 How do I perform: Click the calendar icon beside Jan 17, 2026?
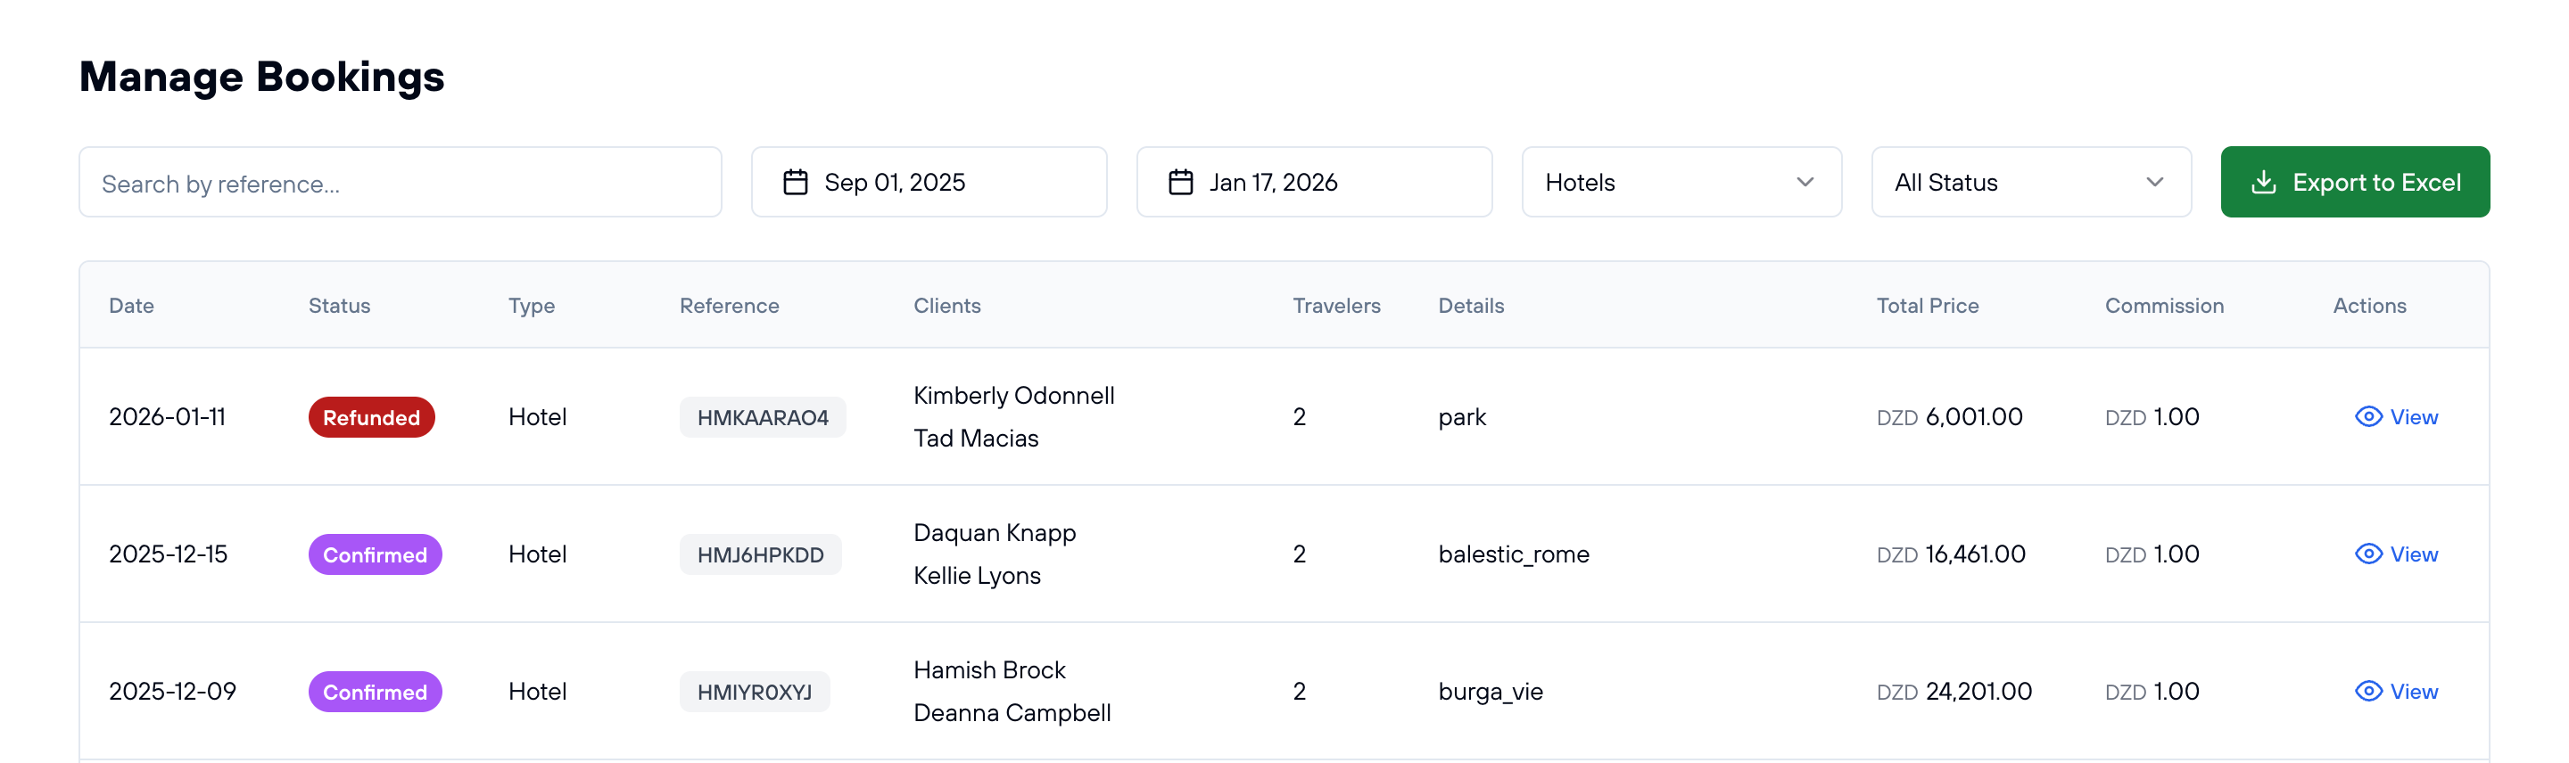[1180, 183]
